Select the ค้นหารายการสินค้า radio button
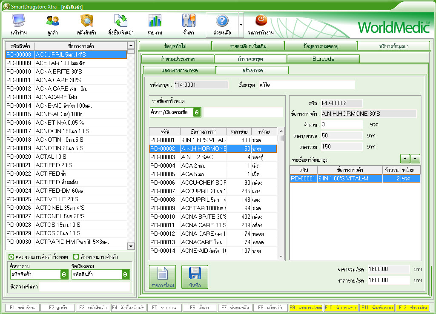 click(x=76, y=257)
